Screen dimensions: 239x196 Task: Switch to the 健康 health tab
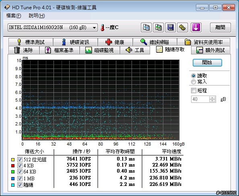pyautogui.click(x=115, y=42)
